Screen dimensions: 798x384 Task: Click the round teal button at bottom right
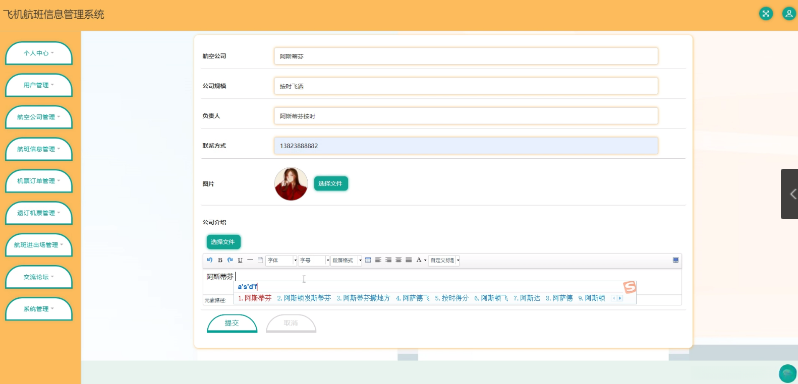point(787,374)
